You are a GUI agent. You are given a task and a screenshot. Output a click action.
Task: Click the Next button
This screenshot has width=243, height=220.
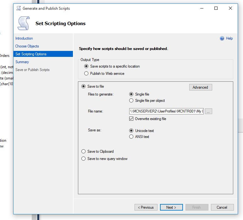pyautogui.click(x=171, y=207)
